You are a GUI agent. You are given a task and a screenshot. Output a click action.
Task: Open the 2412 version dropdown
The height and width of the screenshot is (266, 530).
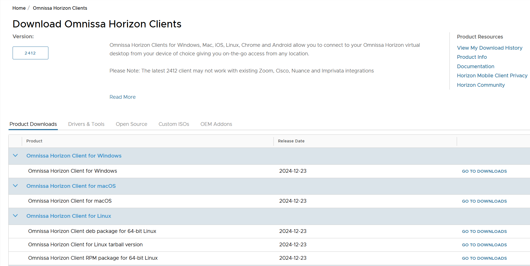coord(30,53)
